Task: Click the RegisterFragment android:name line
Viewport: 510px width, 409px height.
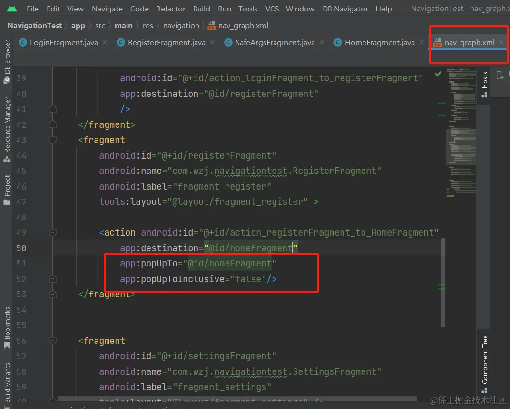Action: tap(240, 171)
